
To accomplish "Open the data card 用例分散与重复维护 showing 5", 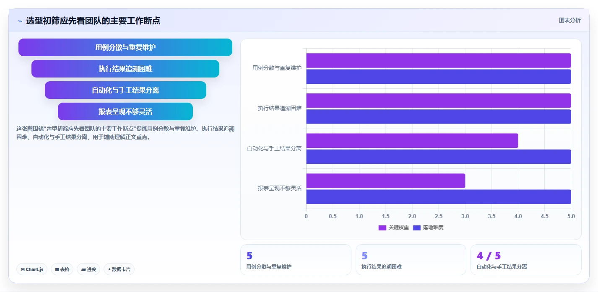I will 296,260.
